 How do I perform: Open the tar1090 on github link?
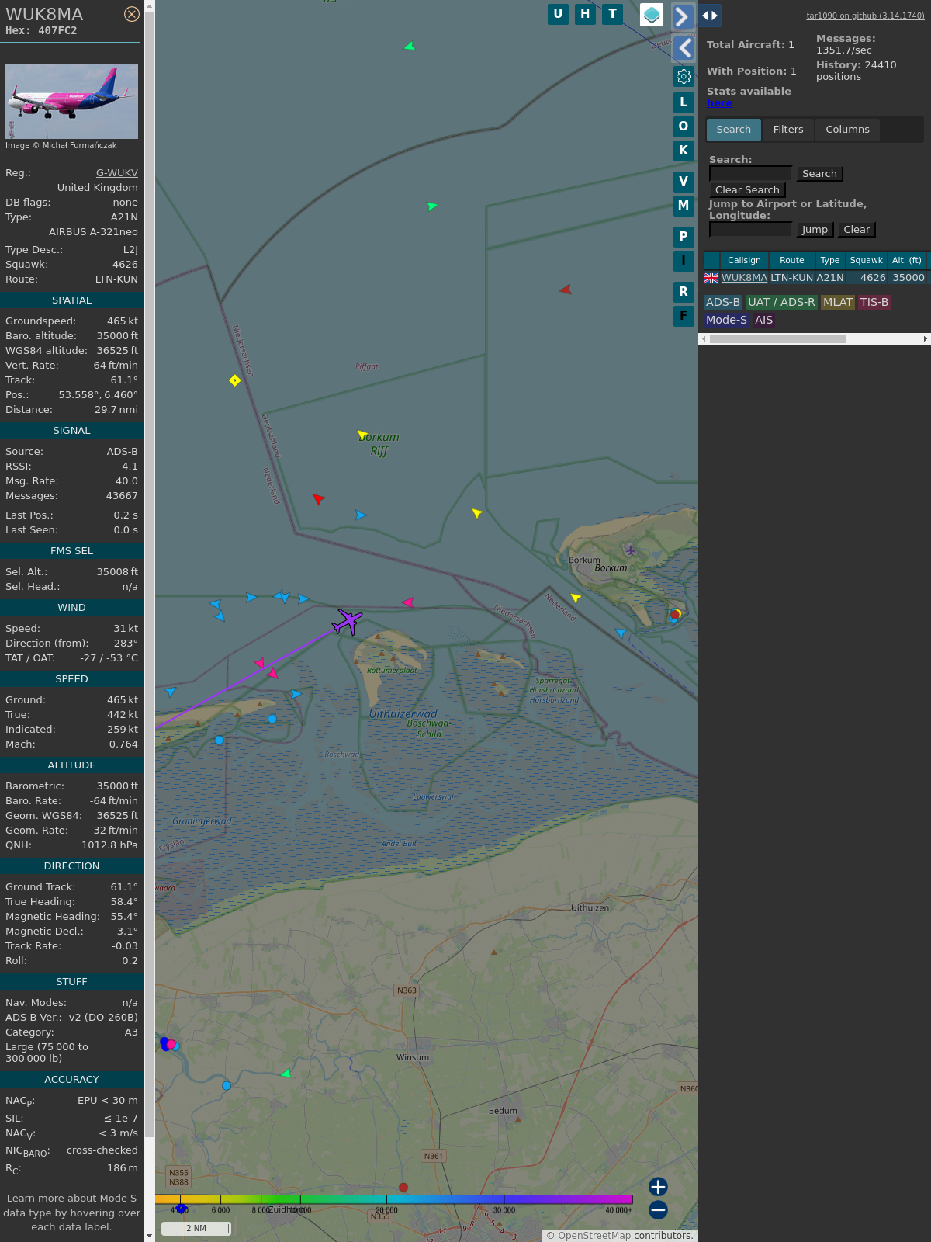pyautogui.click(x=865, y=16)
